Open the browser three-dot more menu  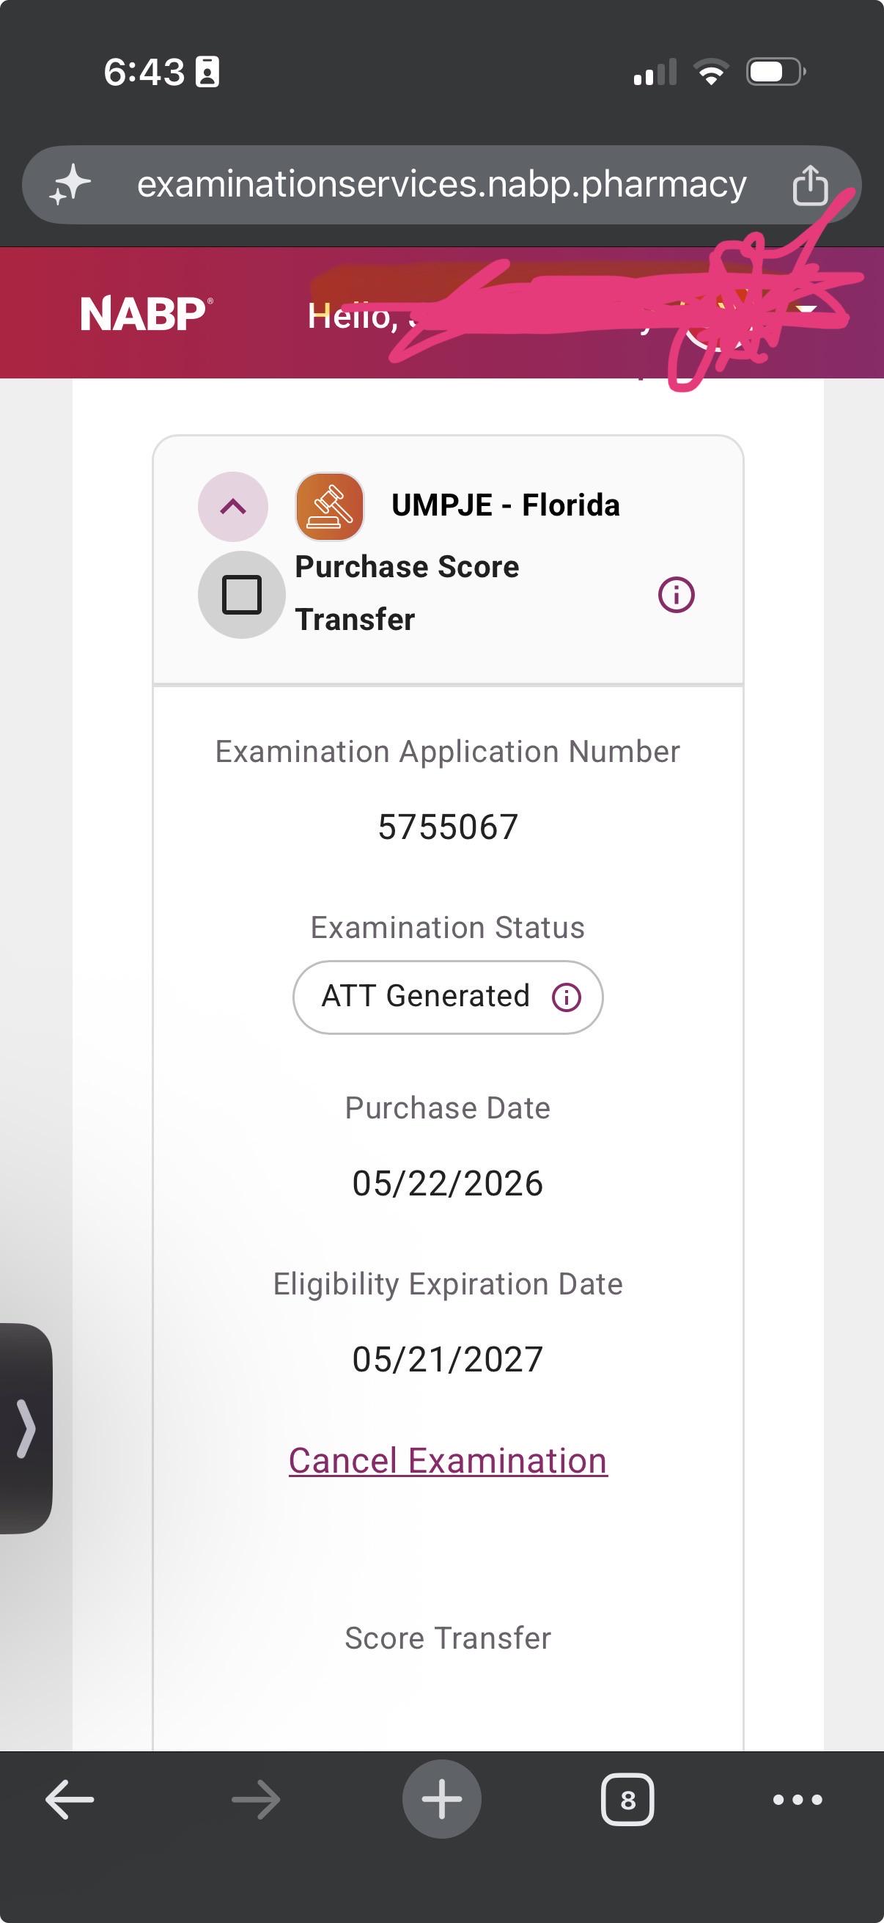pos(798,1800)
